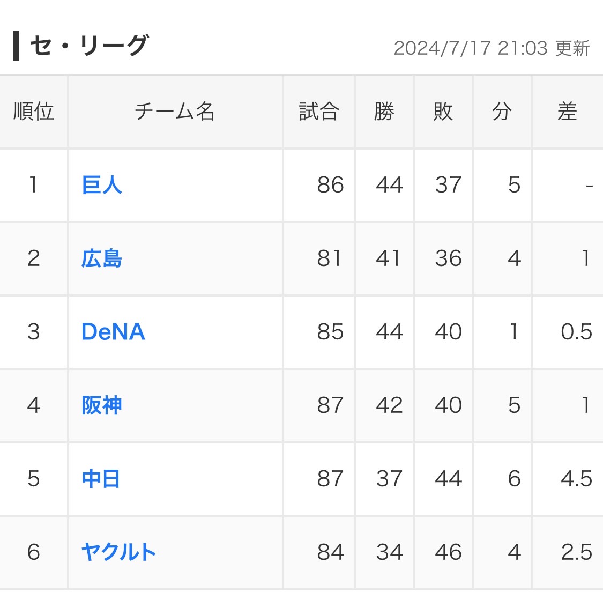The width and height of the screenshot is (603, 607).
Task: Select the 分 column header
Action: click(502, 112)
